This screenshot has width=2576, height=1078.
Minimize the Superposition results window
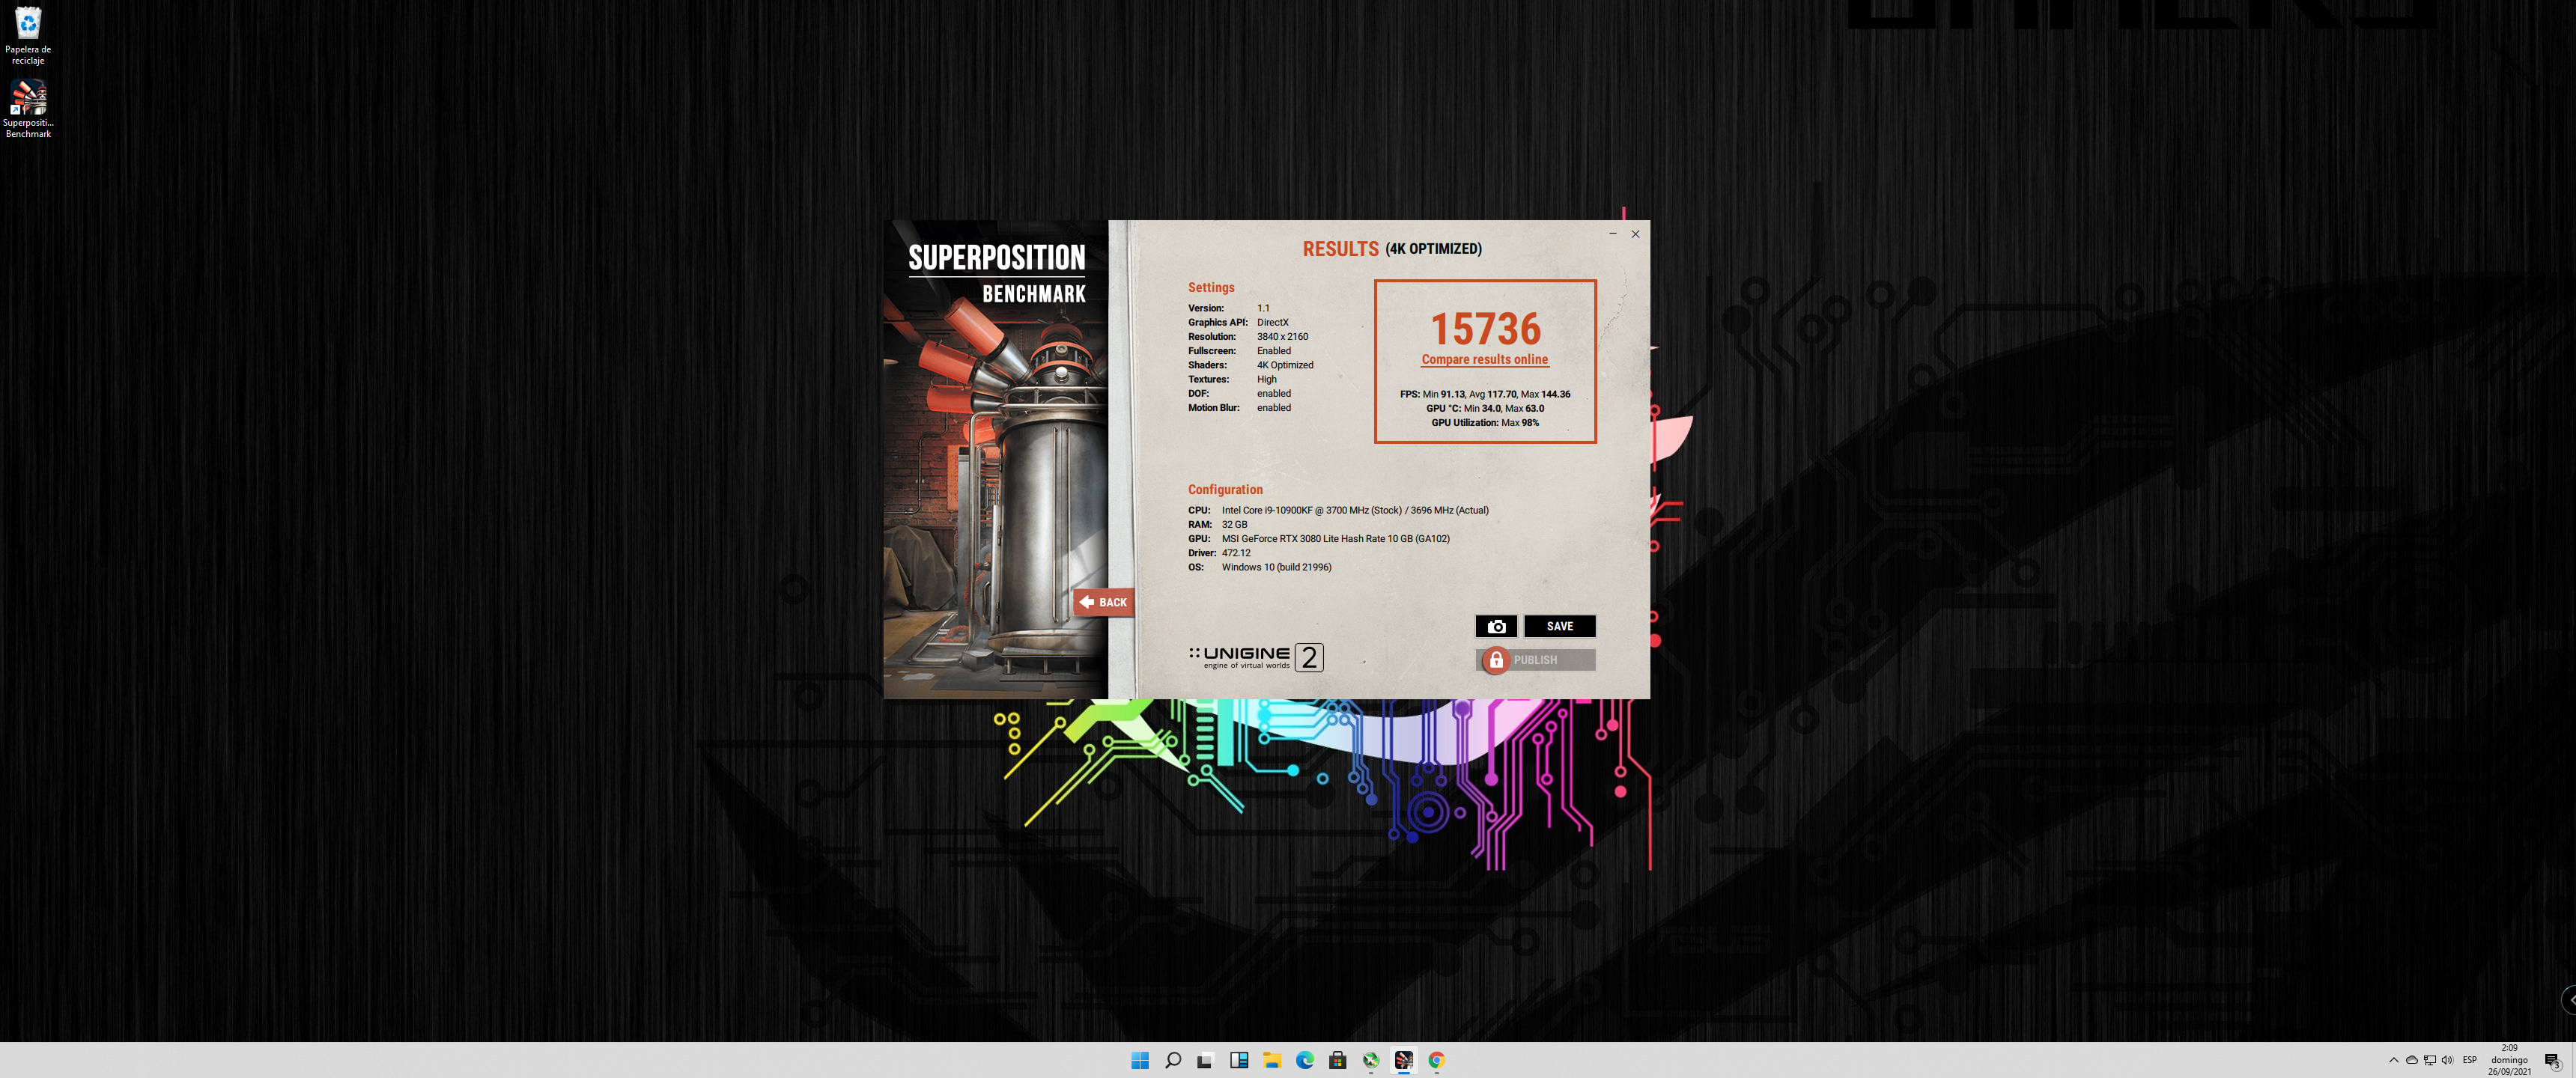click(x=1612, y=234)
